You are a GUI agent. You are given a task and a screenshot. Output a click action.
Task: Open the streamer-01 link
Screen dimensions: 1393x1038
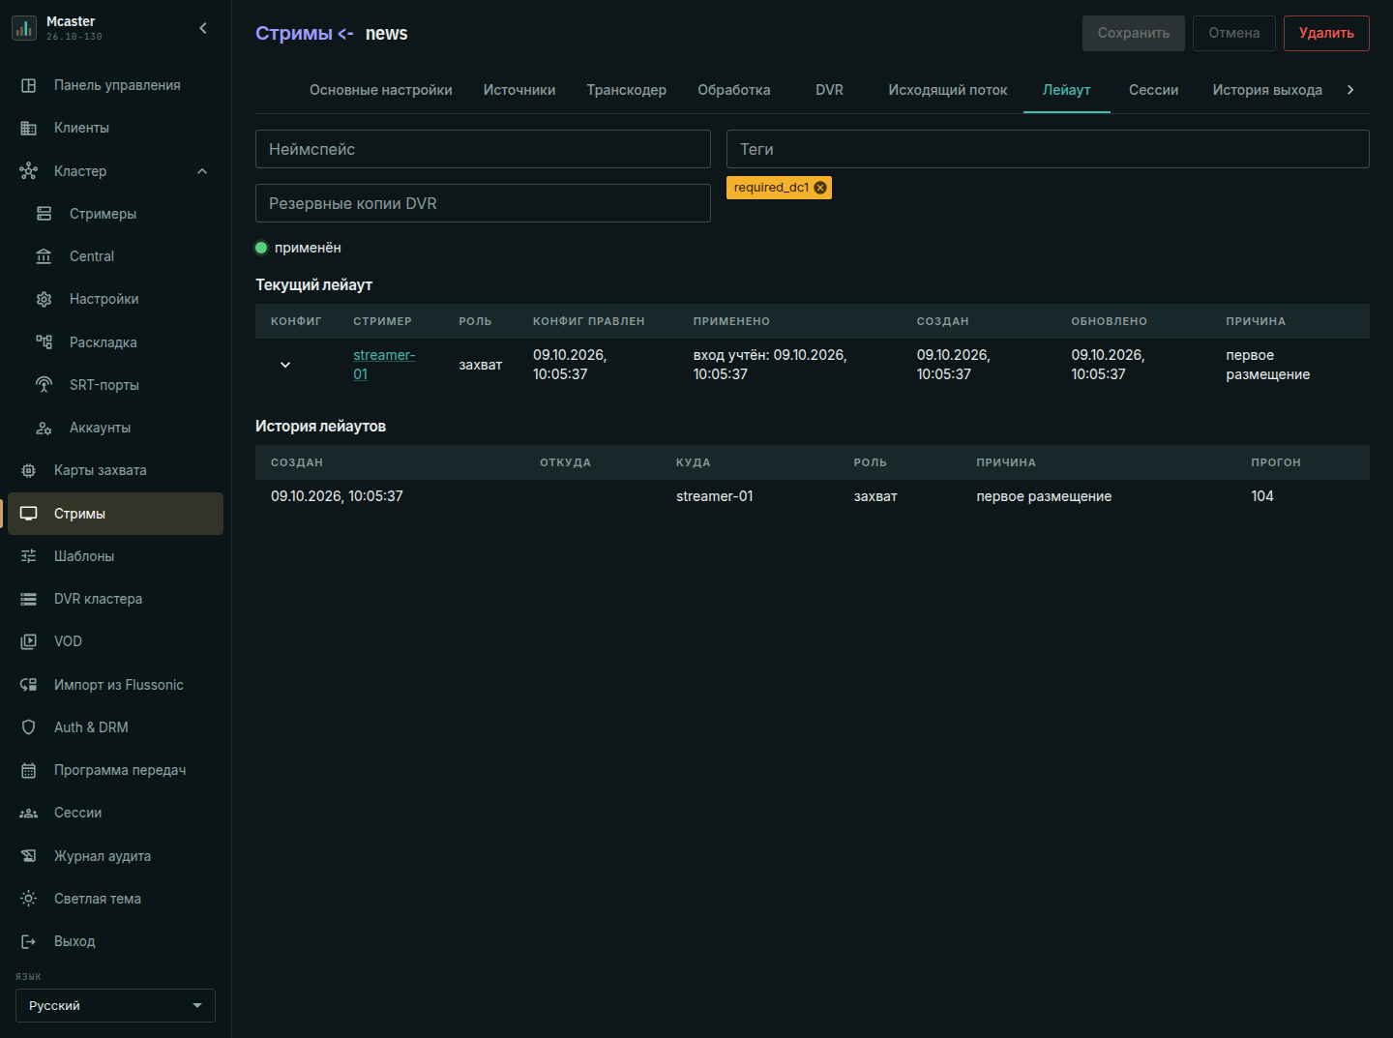pyautogui.click(x=384, y=365)
